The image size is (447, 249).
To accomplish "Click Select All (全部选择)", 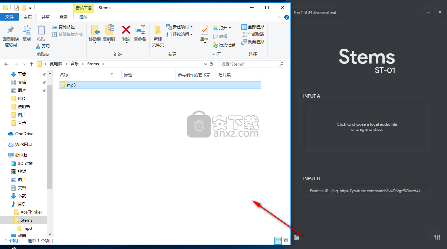I will click(x=253, y=27).
